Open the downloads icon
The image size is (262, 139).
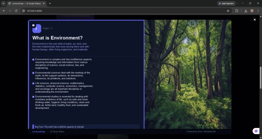tap(246, 11)
